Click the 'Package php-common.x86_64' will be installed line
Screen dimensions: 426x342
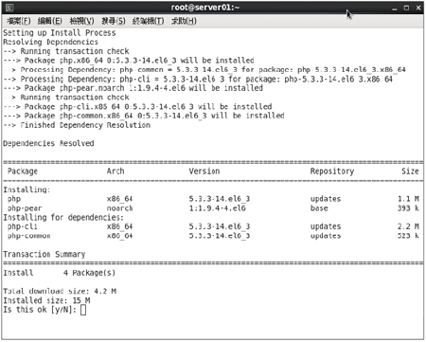[x=144, y=116]
